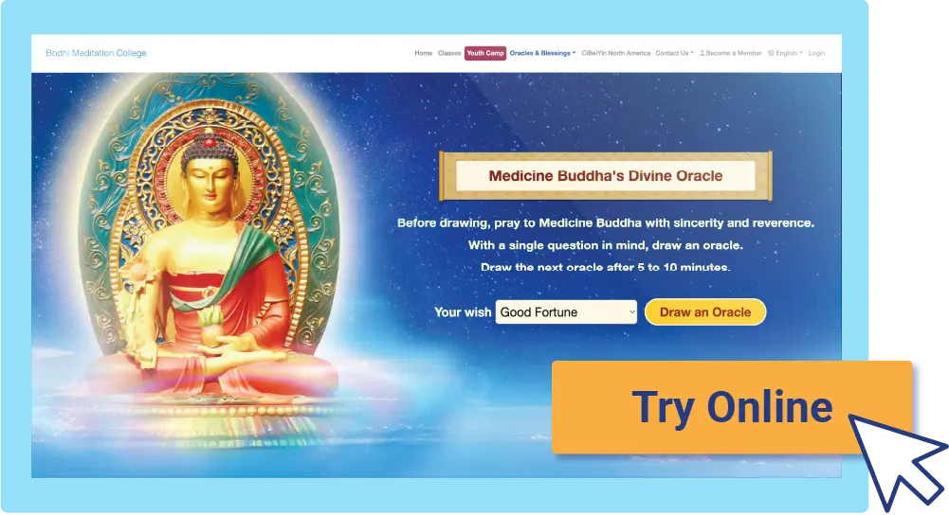Click the Bodhi Meditation College site logo
949x515 pixels.
97,53
